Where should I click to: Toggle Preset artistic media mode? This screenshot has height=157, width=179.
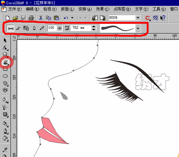pyautogui.click(x=10, y=28)
